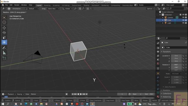Open the Physics properties tab
Image resolution: width=188 pixels, height=106 pixels.
coord(158,85)
